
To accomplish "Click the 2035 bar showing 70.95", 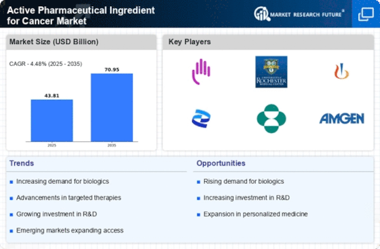I will (112, 107).
